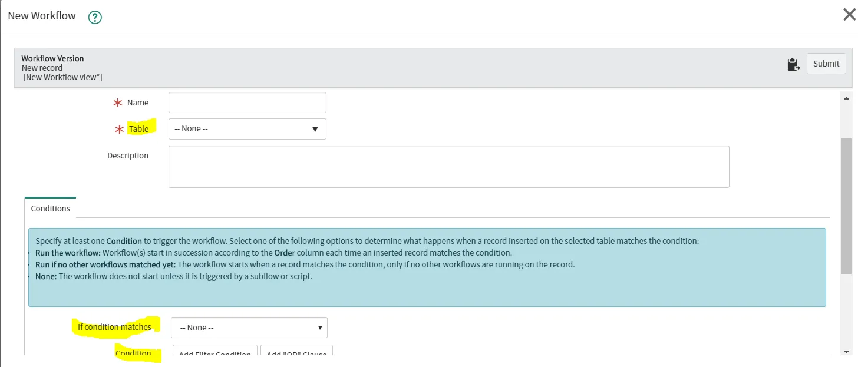Click the highlighted Table field label
The height and width of the screenshot is (367, 858).
point(139,129)
